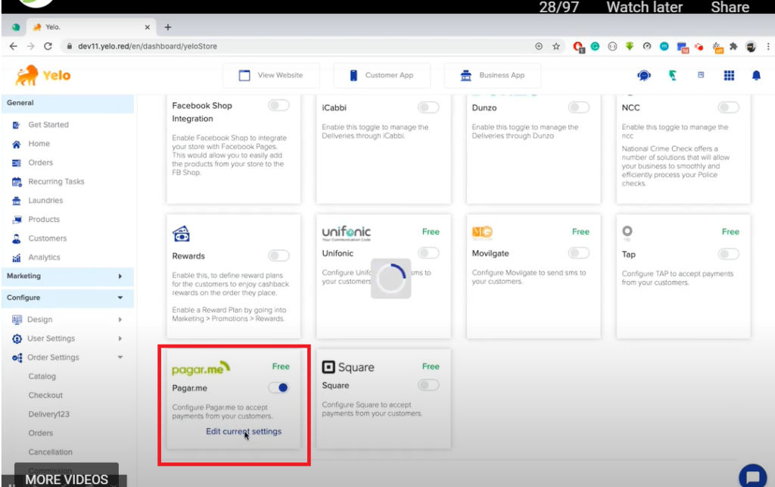The image size is (775, 487).
Task: Turn on the Unifonic toggle
Action: click(428, 253)
